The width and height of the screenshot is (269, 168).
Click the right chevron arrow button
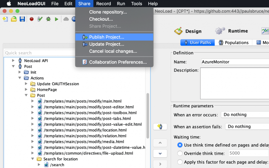160,164
